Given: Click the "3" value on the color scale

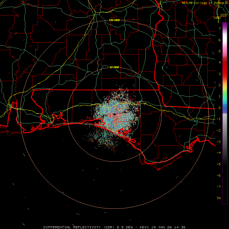Looking at the screenshot, I should point(220,74).
